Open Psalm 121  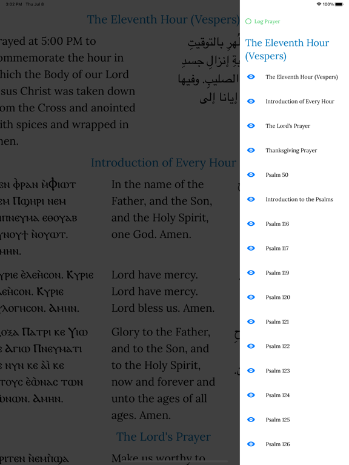(x=277, y=322)
